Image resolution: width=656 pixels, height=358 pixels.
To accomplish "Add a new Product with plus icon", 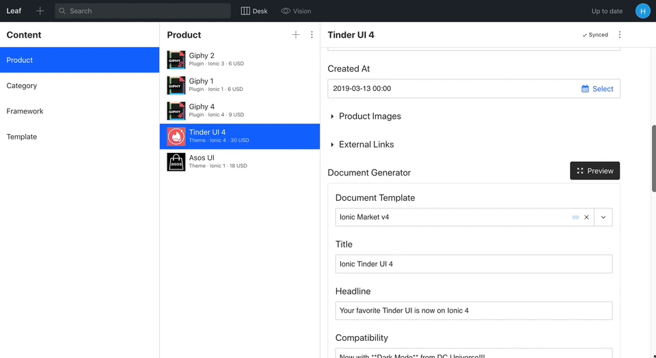I will (x=296, y=35).
